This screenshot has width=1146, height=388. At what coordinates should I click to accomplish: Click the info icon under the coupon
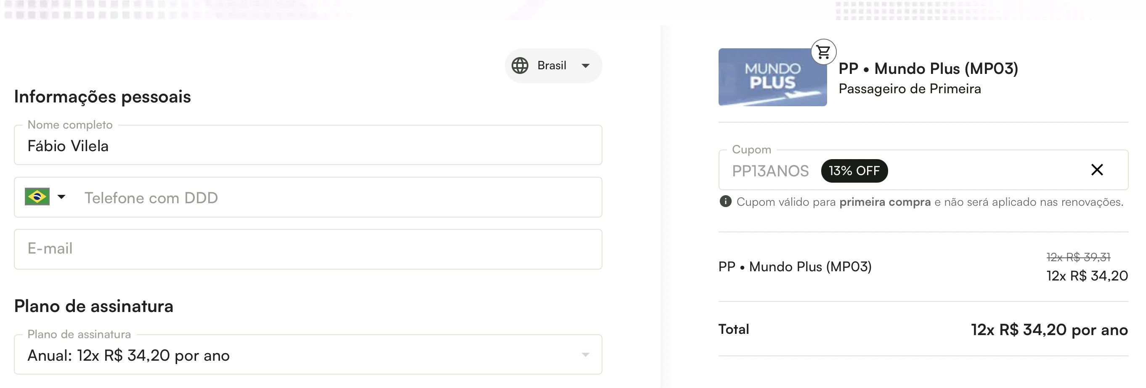(725, 202)
